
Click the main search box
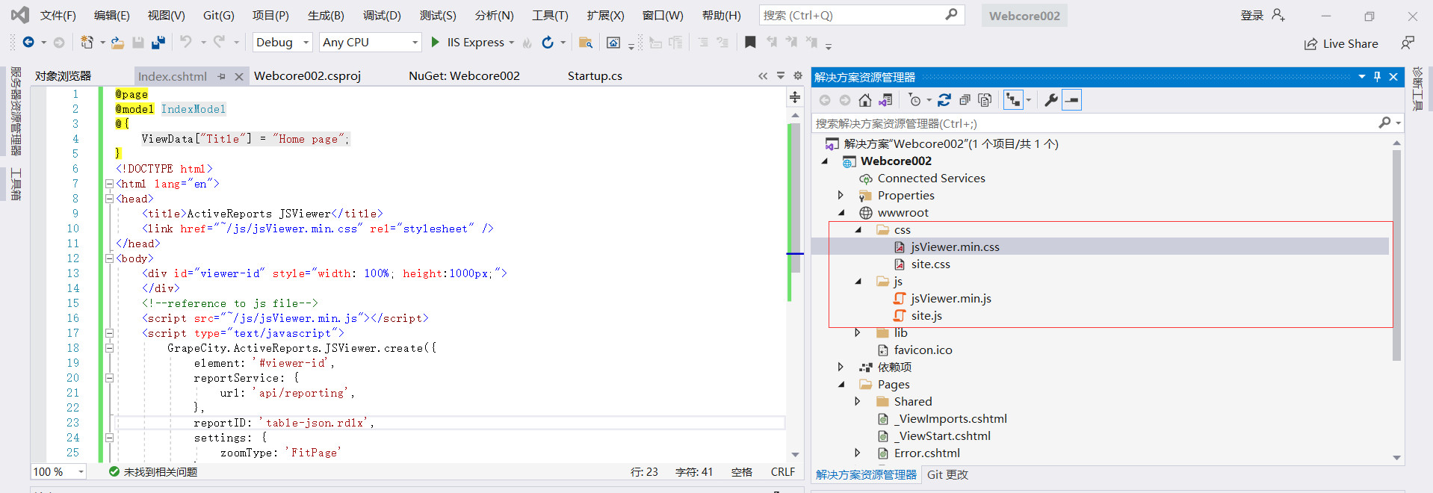click(x=861, y=15)
